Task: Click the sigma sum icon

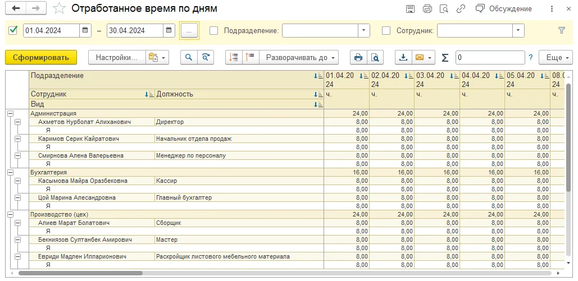Action: click(445, 57)
